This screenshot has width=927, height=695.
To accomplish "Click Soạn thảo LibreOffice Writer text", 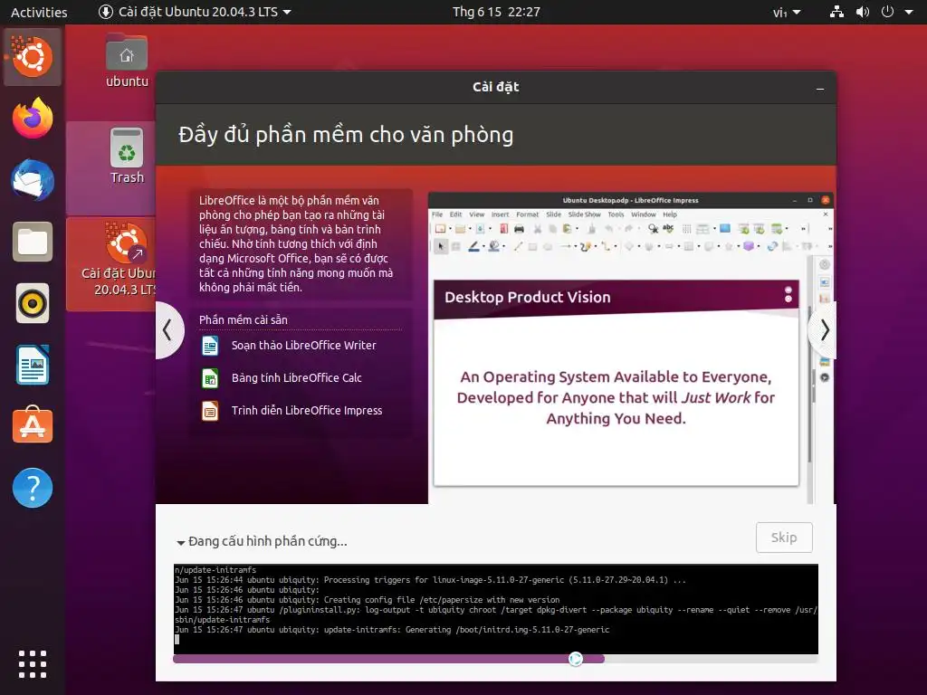I will [304, 345].
